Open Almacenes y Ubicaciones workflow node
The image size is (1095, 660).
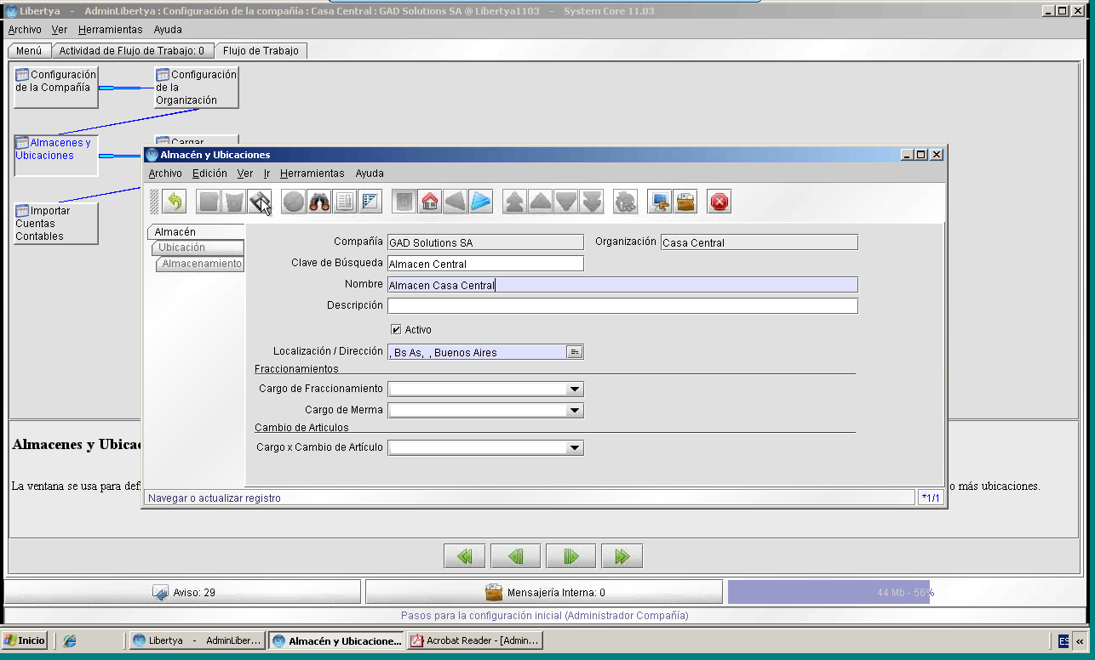[x=56, y=156]
